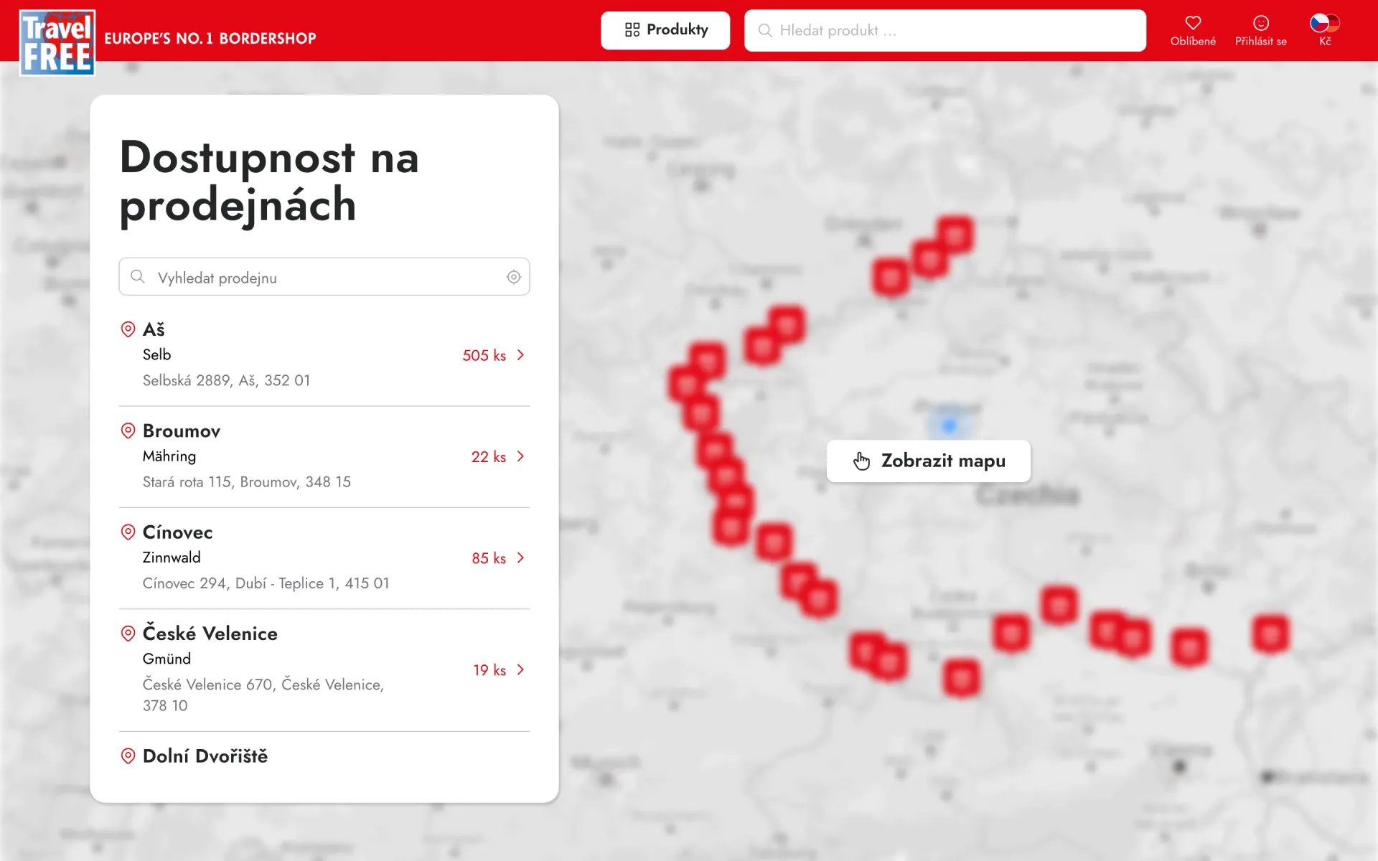Screen dimensions: 1378x861
Task: Focus the Hledat produkt search field
Action: click(x=945, y=30)
